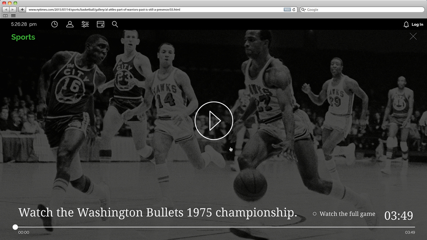
Task: Click the yellow window minimize button
Action: click(10, 3)
